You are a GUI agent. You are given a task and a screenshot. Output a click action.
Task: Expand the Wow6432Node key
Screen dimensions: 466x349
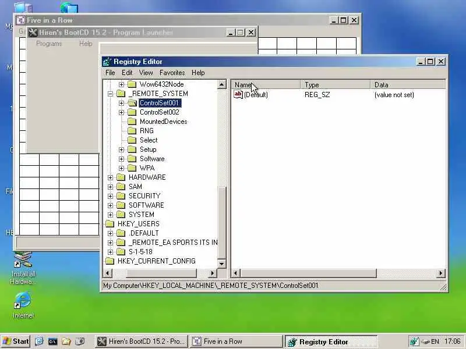(121, 84)
